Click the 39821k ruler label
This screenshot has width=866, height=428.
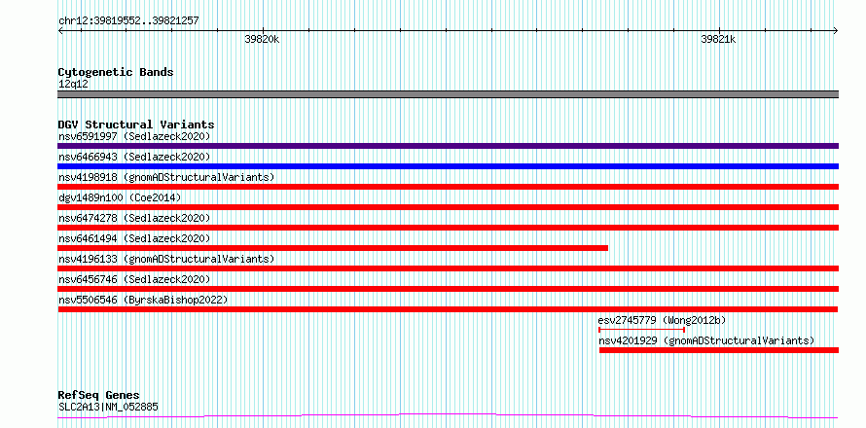(x=718, y=40)
